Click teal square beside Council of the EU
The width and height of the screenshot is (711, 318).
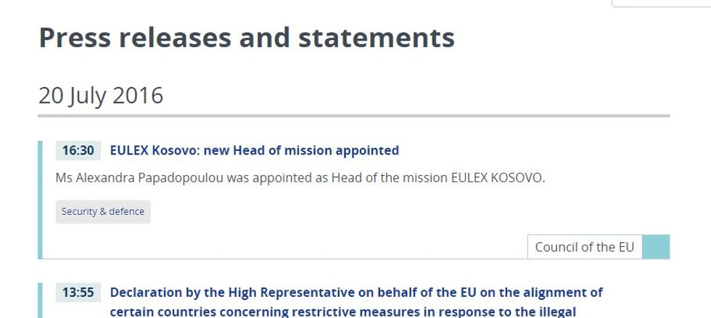(656, 247)
